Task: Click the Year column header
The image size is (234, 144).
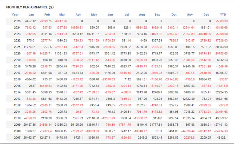Action: coord(15,15)
